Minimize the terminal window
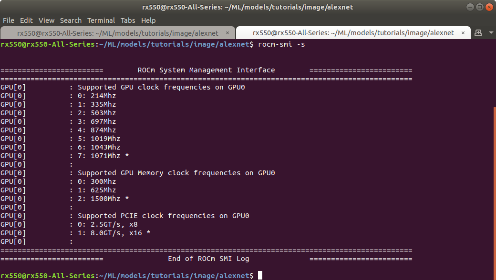 click(470, 7)
